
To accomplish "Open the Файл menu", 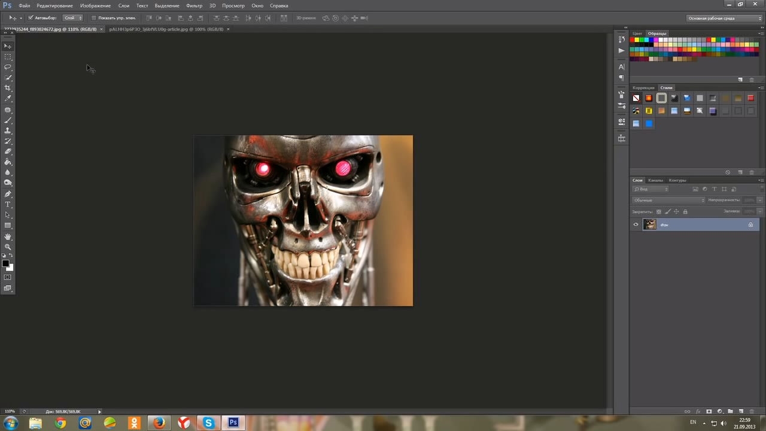I will 24,5.
